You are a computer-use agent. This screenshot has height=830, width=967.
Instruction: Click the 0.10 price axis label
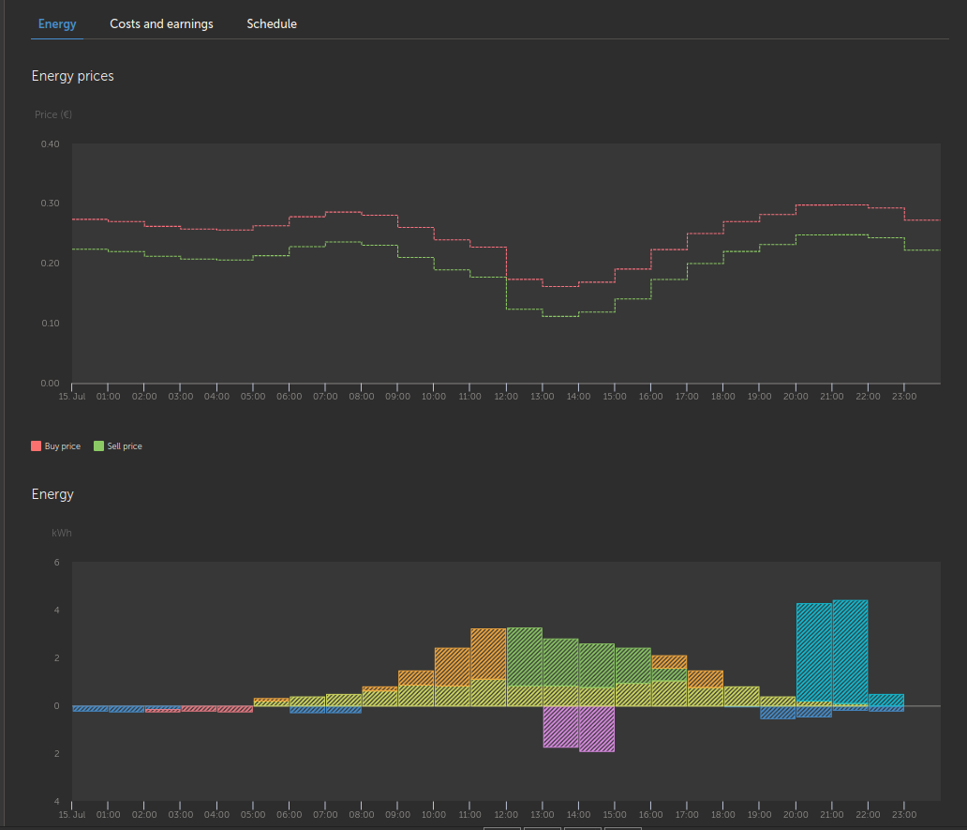50,324
